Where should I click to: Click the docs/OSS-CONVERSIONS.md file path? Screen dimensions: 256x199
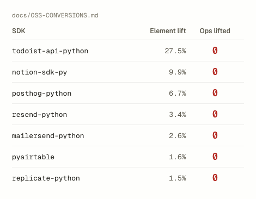tap(55, 15)
